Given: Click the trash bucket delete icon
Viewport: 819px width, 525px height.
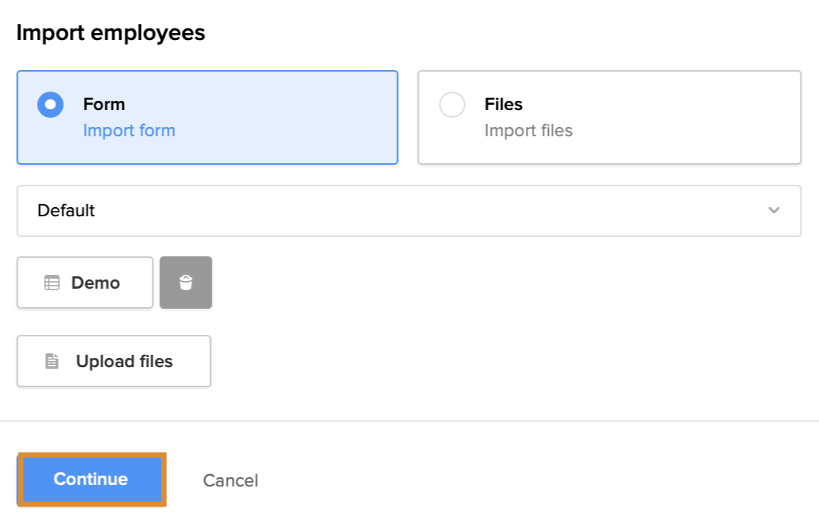Looking at the screenshot, I should (186, 283).
